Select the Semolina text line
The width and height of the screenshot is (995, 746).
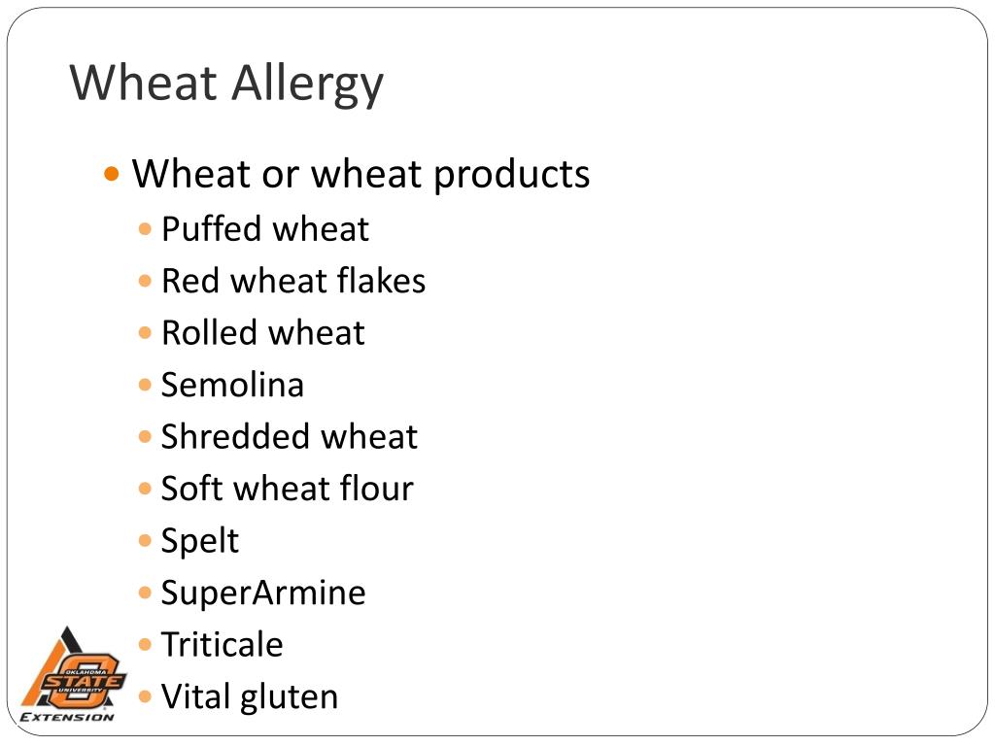[x=232, y=385]
